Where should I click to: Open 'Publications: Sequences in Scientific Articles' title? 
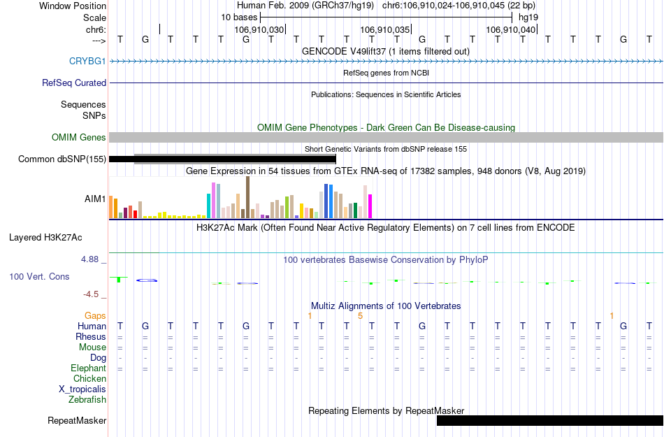[386, 94]
